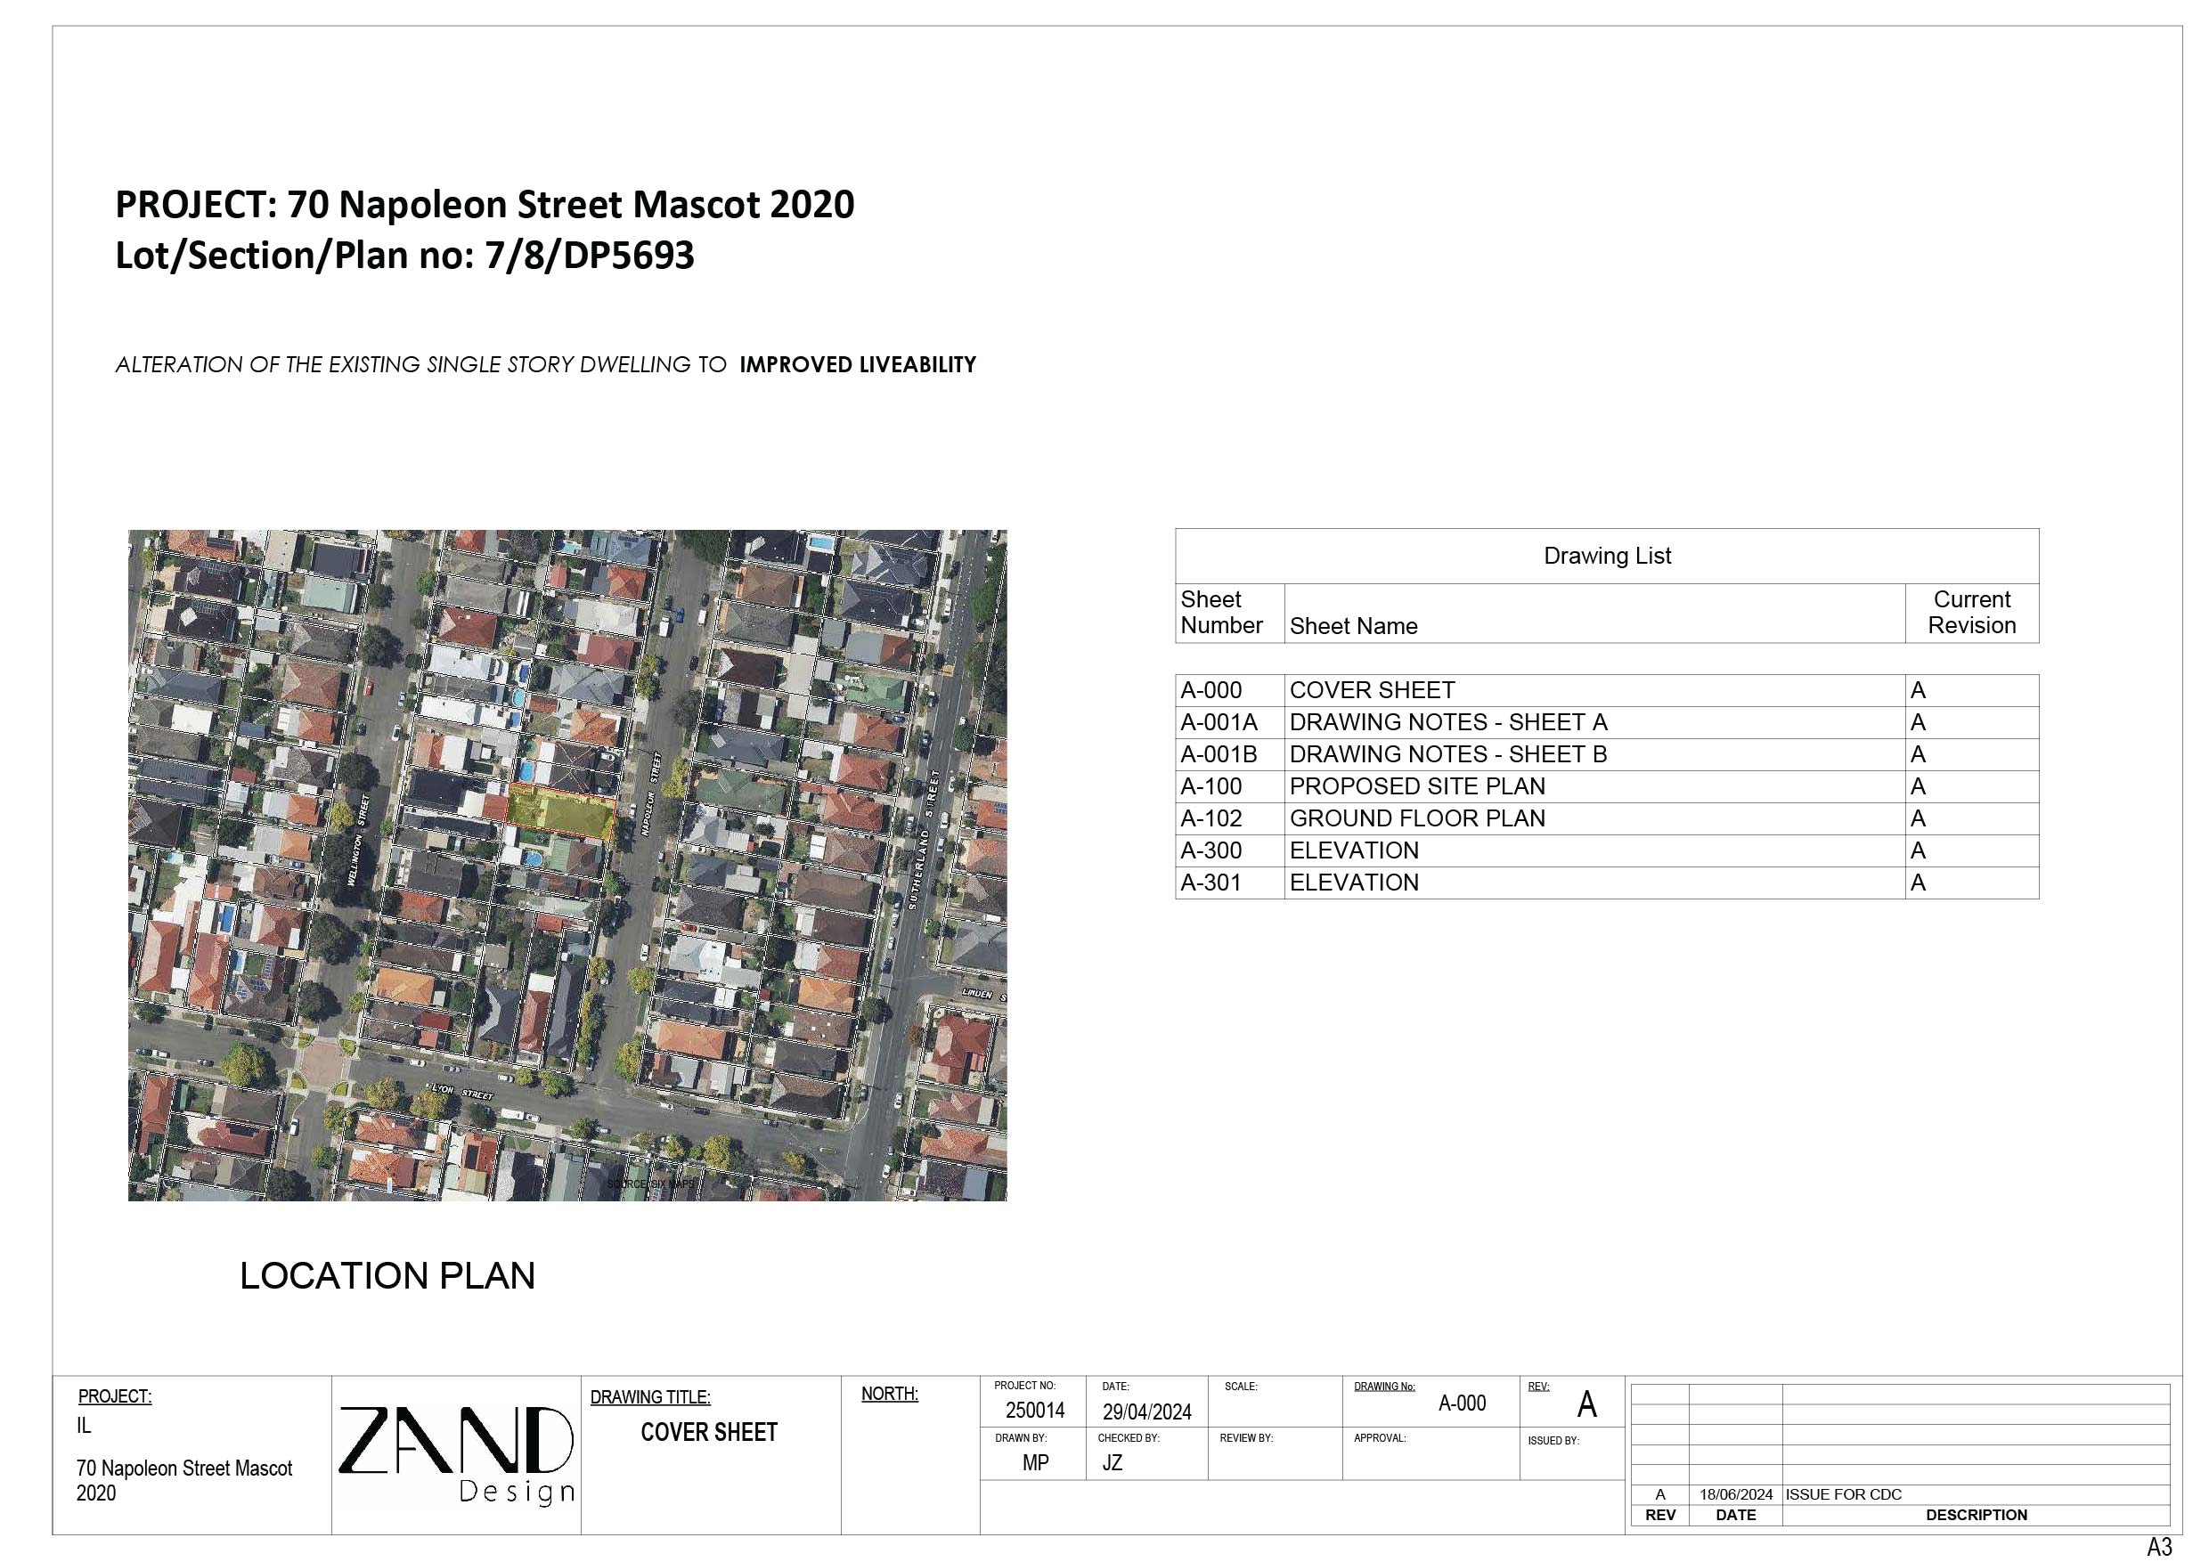Click the 'WELLINGTON STREET' label on the map

358,839
